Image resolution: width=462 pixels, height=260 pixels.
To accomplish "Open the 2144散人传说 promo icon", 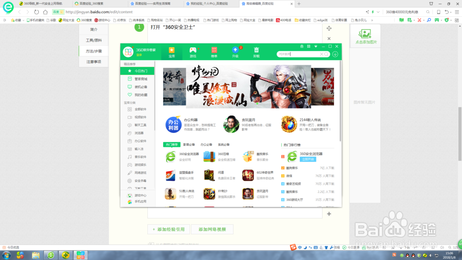I will point(288,124).
